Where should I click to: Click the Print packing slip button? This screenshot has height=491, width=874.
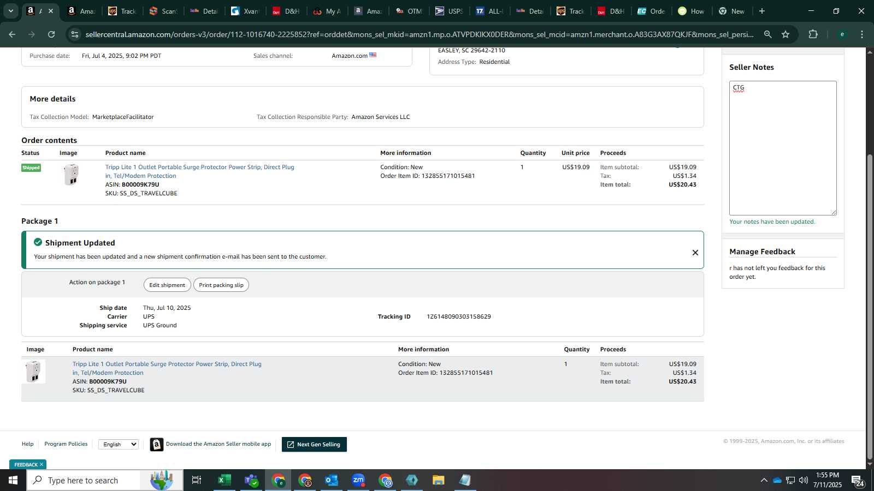pos(221,285)
